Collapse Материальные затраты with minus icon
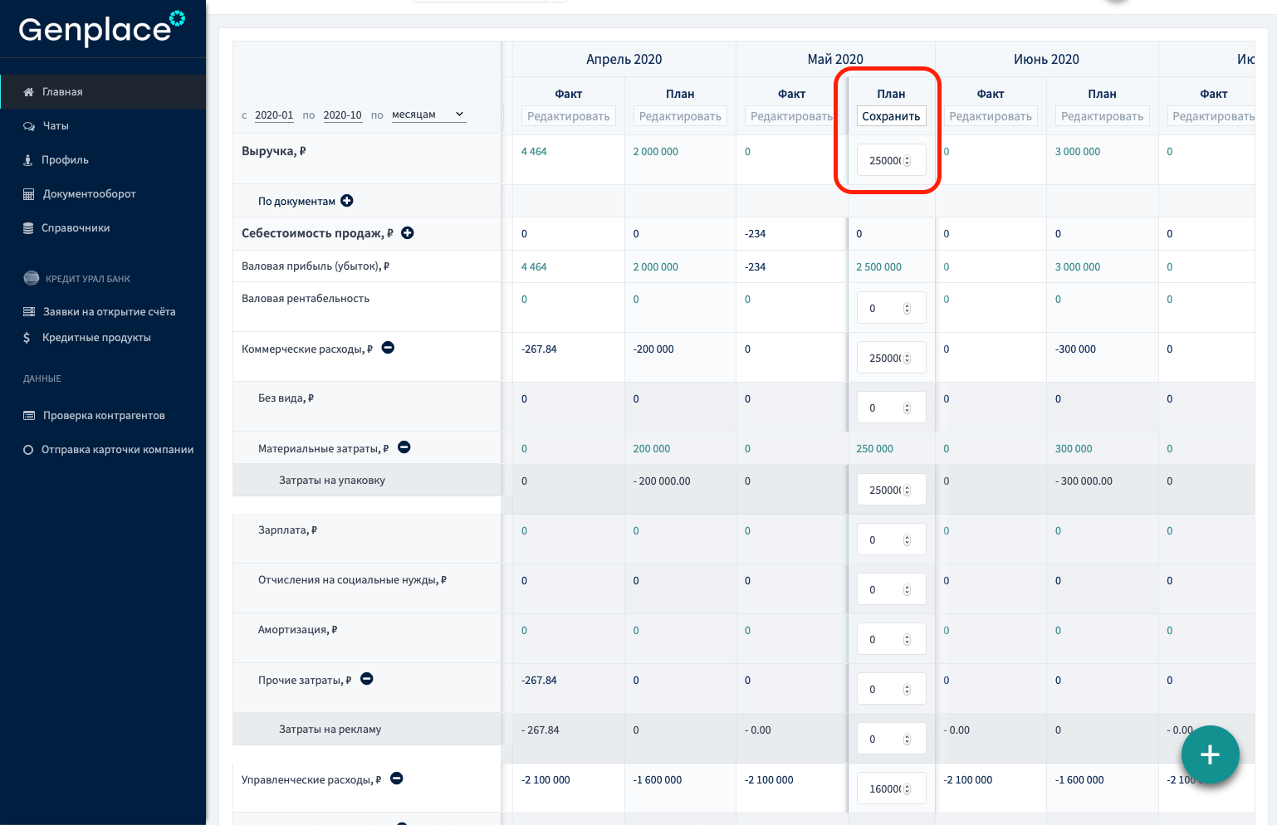Screen dimensions: 1277x825 click(404, 447)
